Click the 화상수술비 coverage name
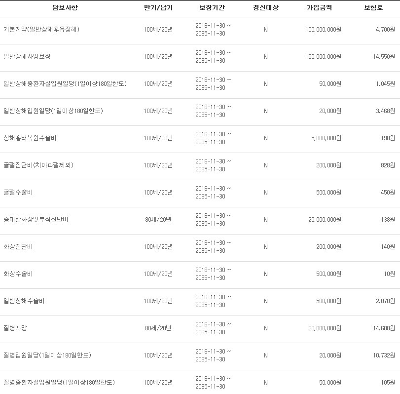This screenshot has height=394, width=400. (x=18, y=274)
